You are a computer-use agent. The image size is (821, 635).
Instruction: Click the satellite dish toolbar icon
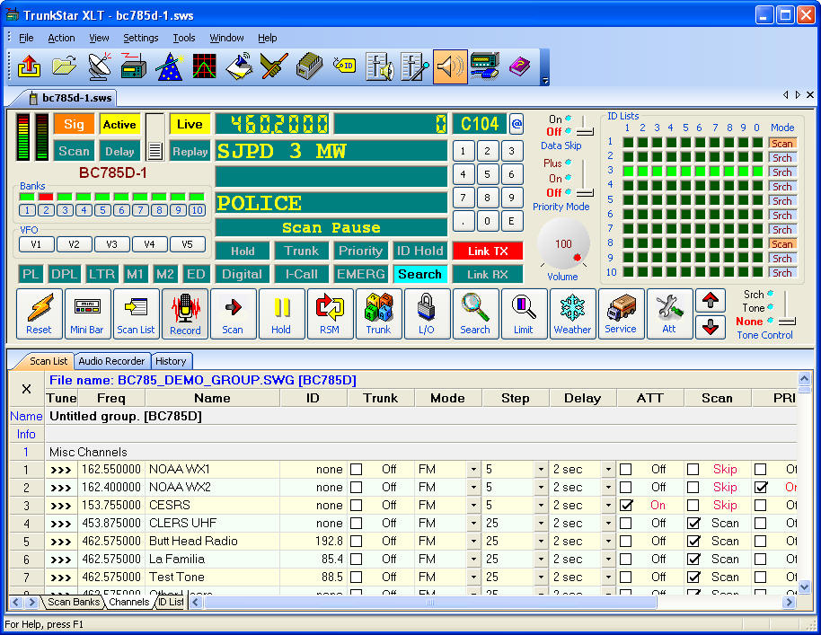(100, 66)
